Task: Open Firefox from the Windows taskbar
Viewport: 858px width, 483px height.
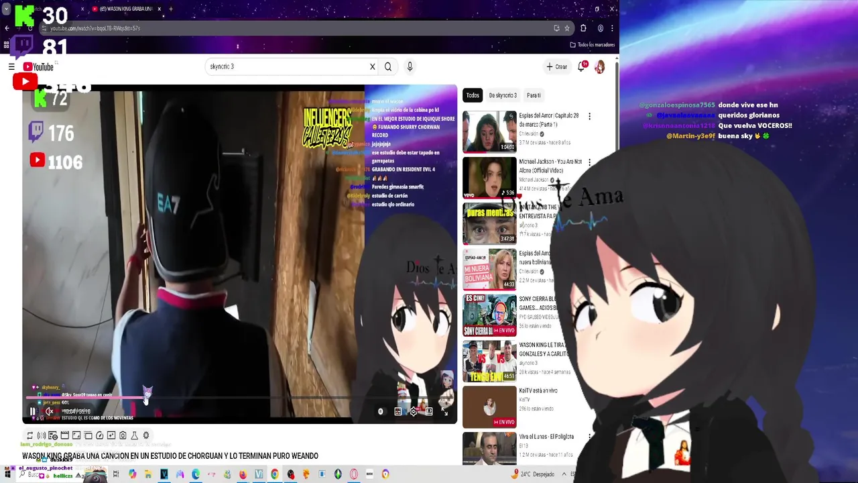Action: [243, 474]
